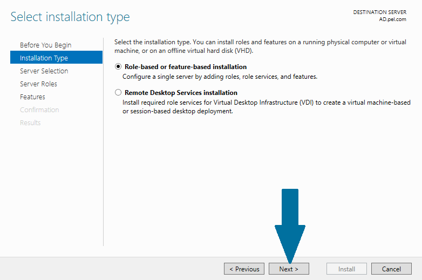422x280 pixels.
Task: Click the 'DESTINATION SERVER' label
Action: (x=380, y=12)
